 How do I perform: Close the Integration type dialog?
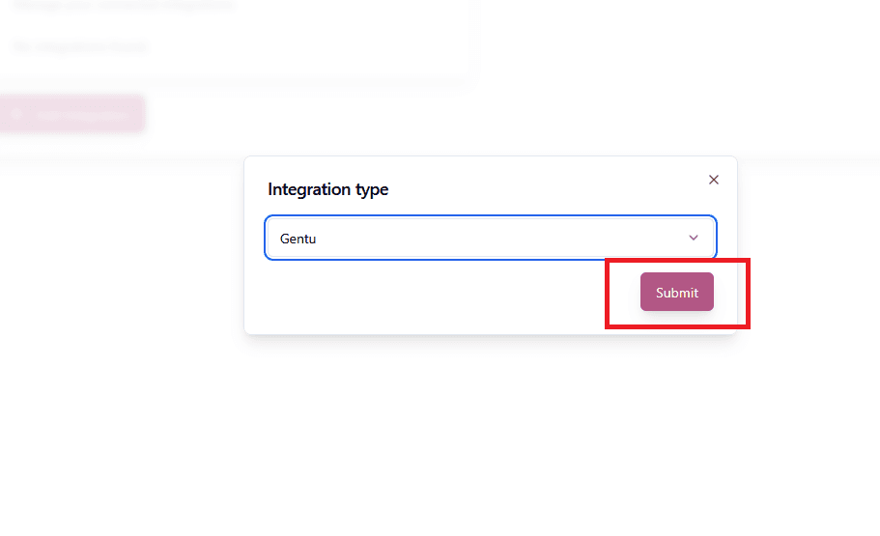click(x=713, y=180)
